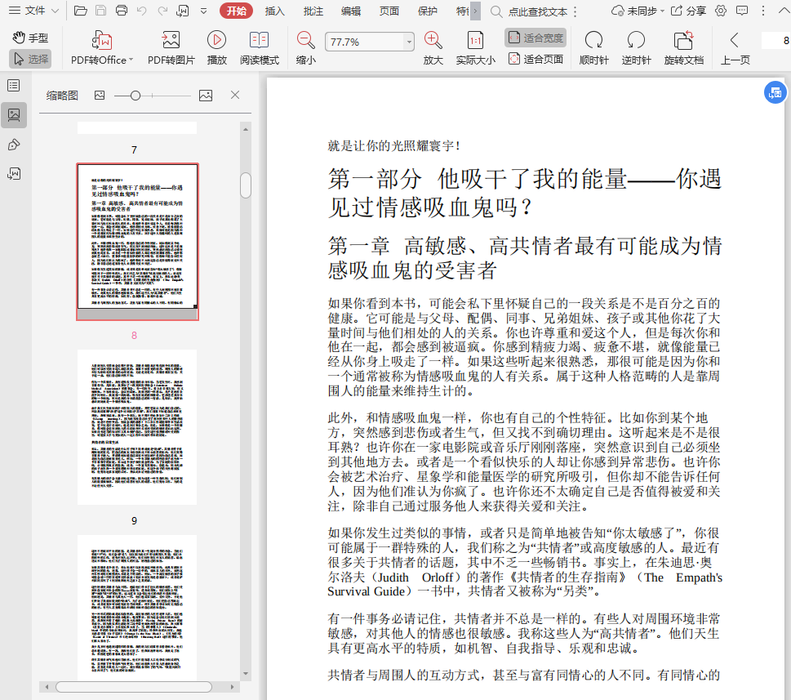Image resolution: width=791 pixels, height=700 pixels.
Task: Click the thumbnail size slider
Action: tap(136, 96)
